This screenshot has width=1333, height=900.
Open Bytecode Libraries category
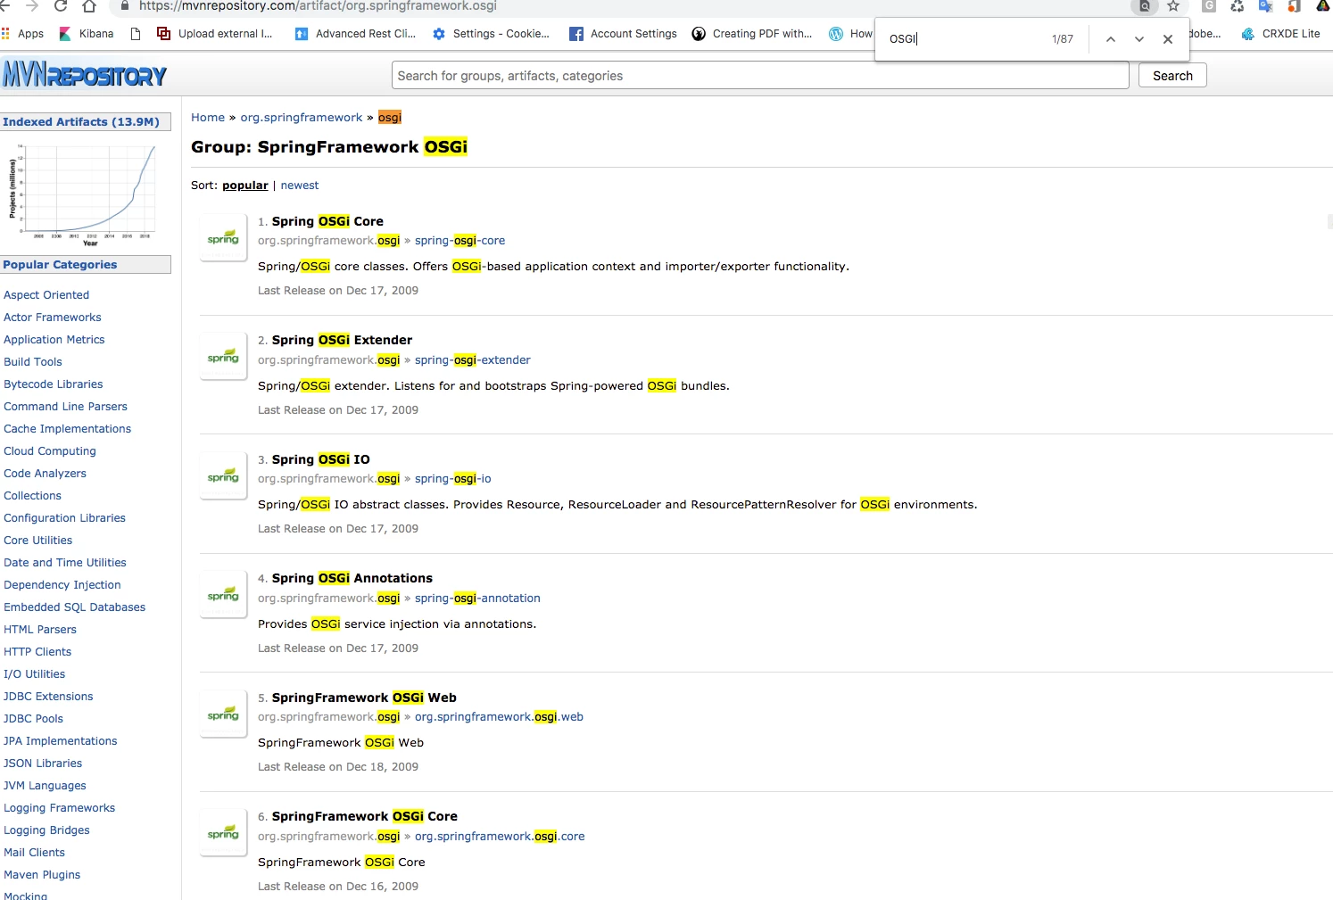tap(54, 384)
